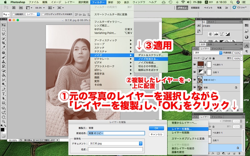Image resolution: width=250 pixels, height=156 pixels.
Task: Enable the バウンディングボックスを表示 checkbox
Action: pos(43,14)
